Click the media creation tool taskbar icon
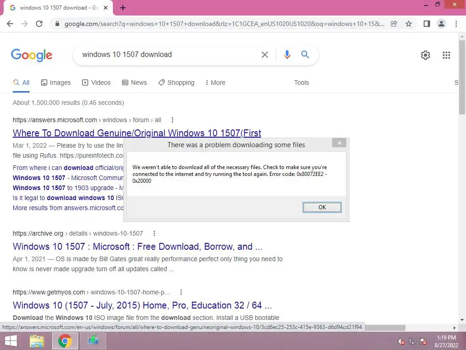This screenshot has height=350, width=466. (x=93, y=341)
